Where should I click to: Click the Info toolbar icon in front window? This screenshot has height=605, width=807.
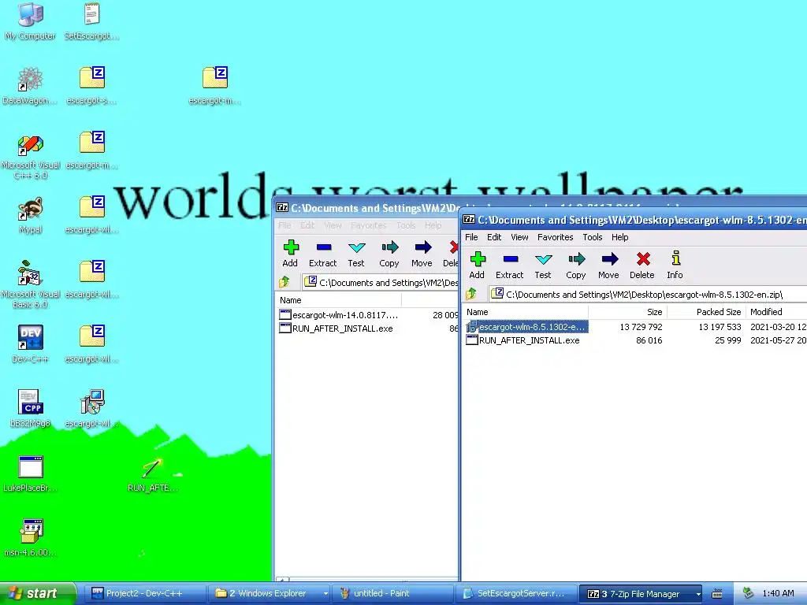(675, 258)
